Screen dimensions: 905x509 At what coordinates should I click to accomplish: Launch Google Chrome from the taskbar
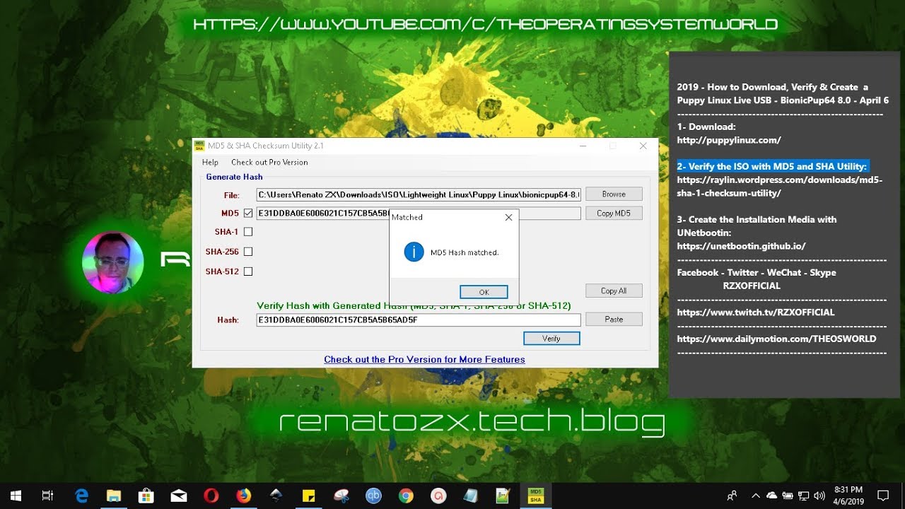(406, 496)
